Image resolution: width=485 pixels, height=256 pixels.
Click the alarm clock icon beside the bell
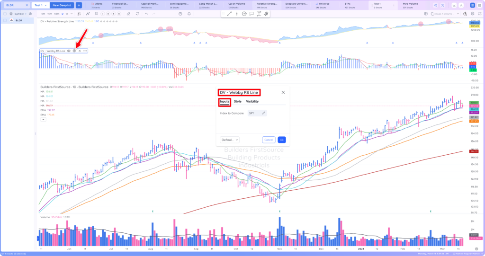tap(180, 14)
